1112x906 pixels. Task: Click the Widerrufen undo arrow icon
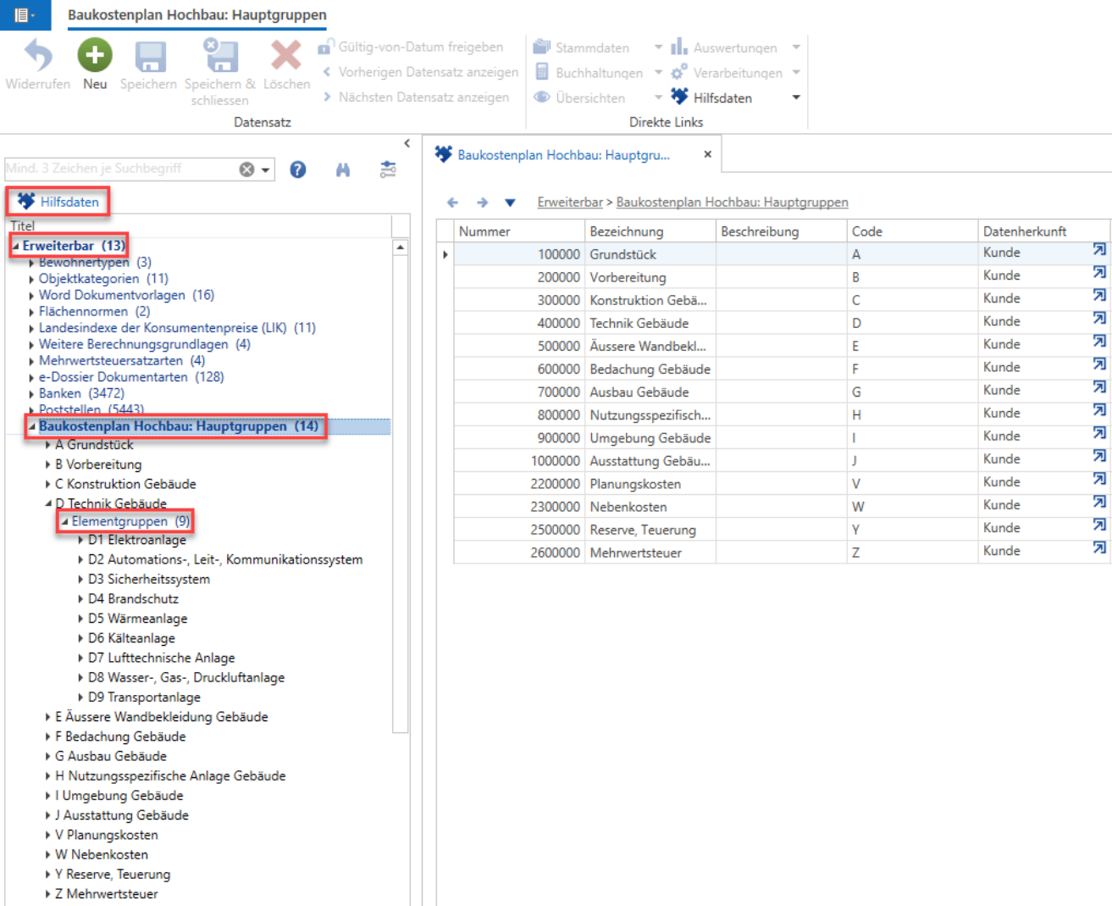tap(37, 56)
